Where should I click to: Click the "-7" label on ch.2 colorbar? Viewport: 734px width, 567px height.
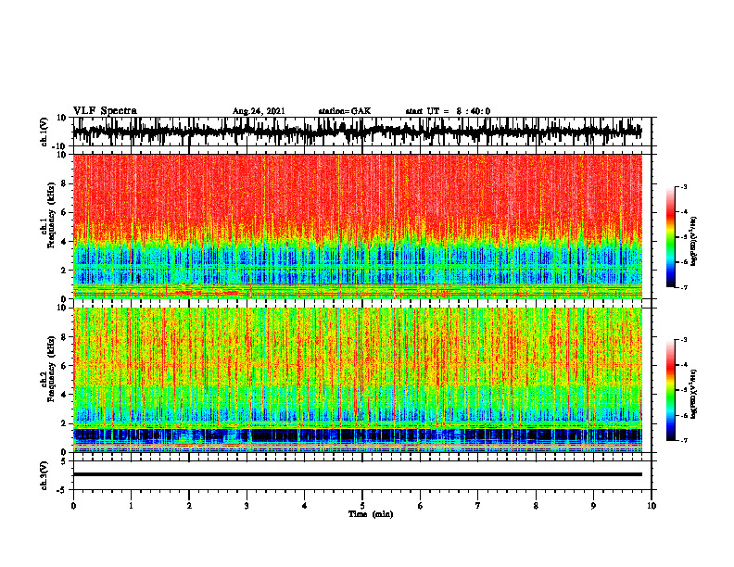[683, 441]
